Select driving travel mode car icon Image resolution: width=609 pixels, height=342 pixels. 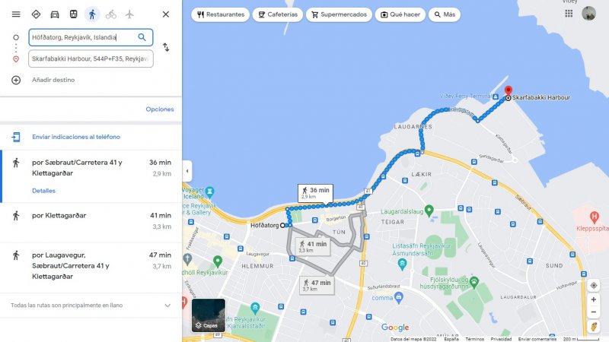55,14
